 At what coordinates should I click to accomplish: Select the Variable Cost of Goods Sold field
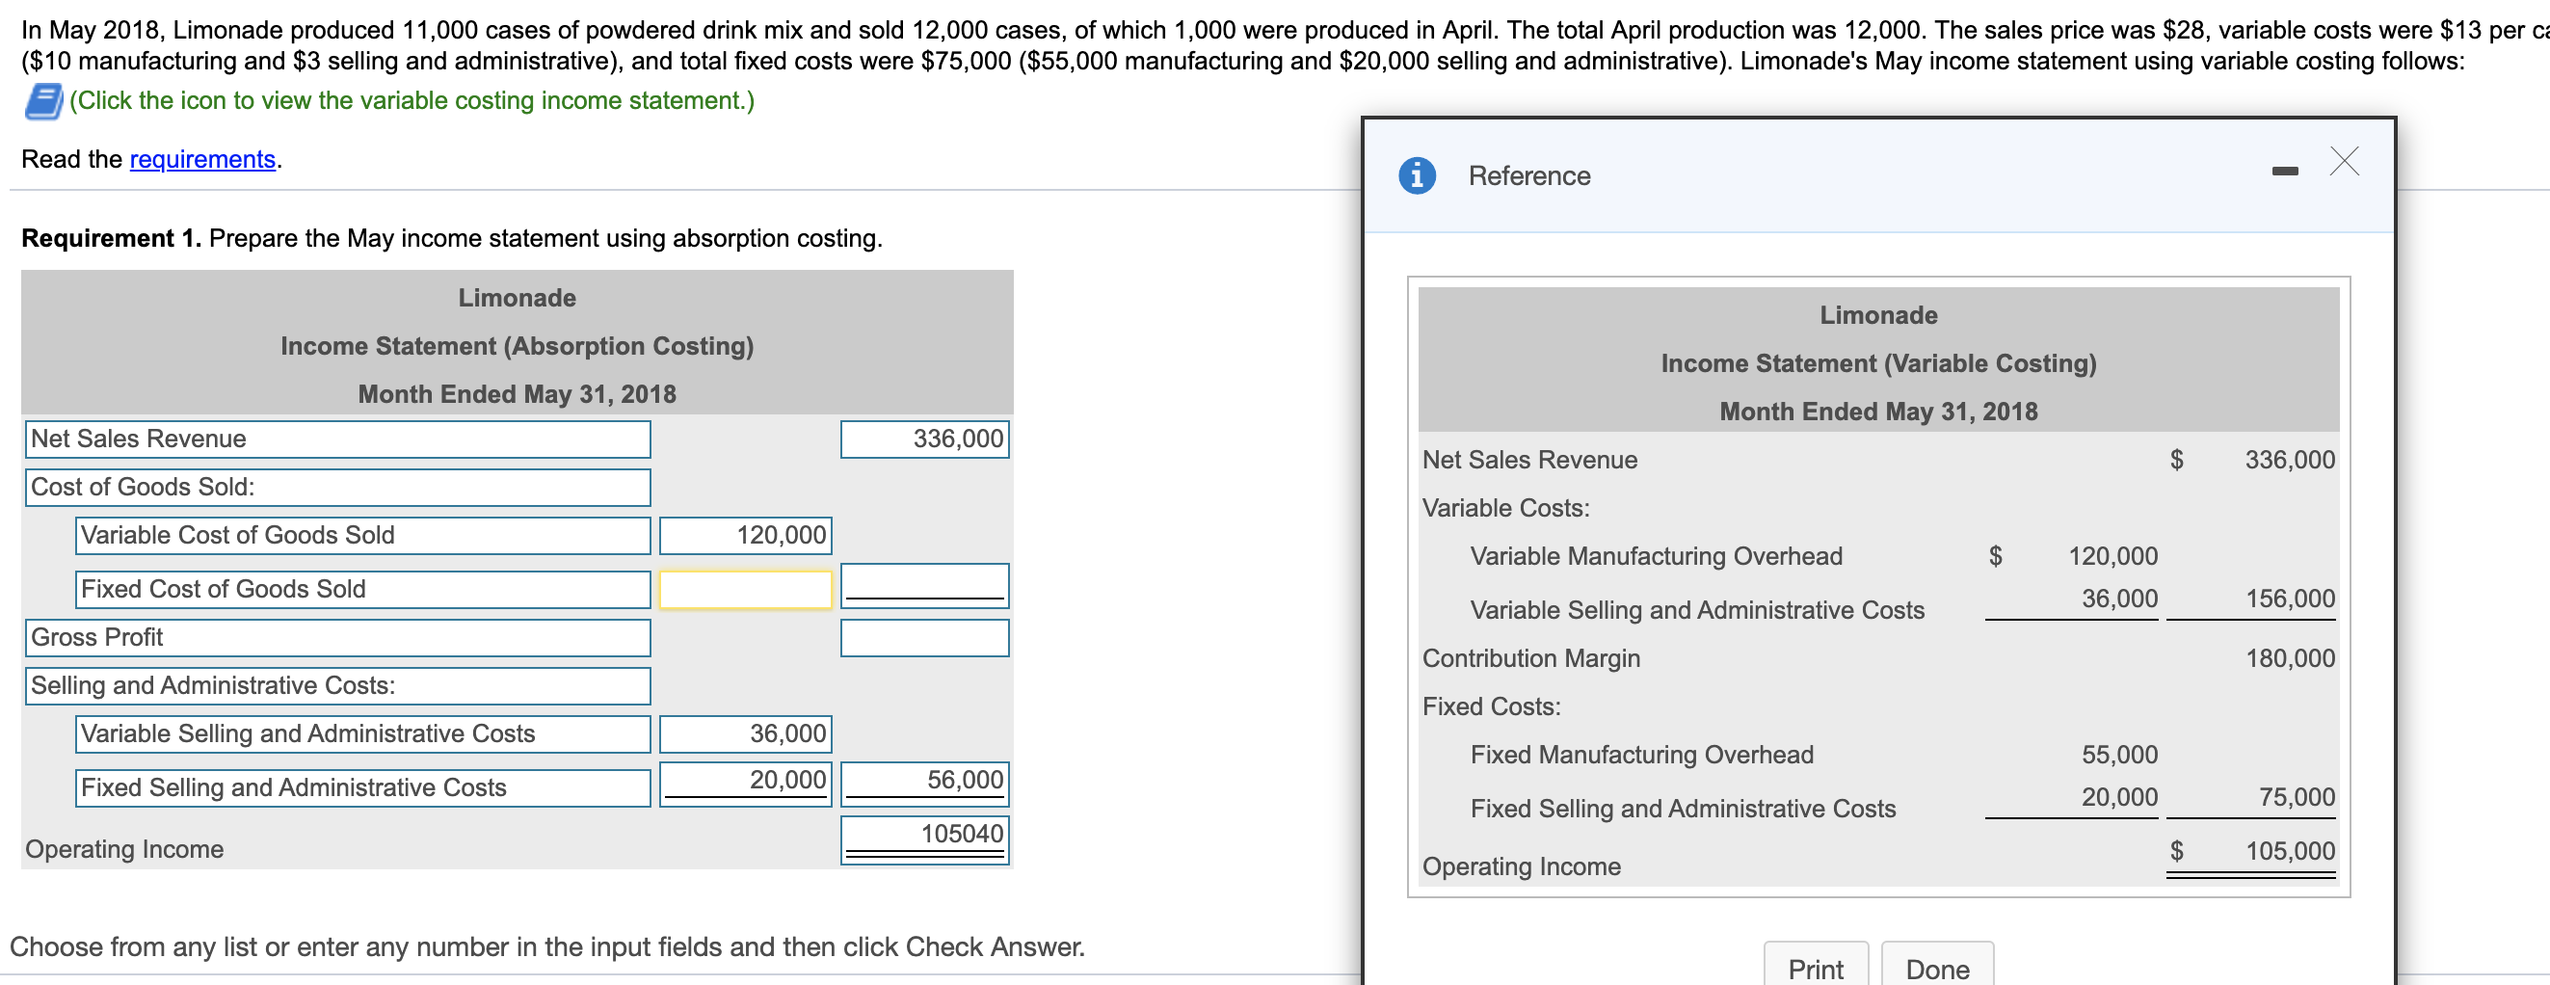362,536
